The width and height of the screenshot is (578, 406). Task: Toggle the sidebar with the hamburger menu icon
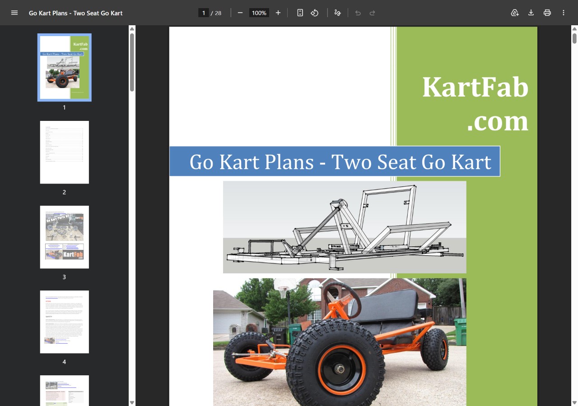pyautogui.click(x=14, y=13)
